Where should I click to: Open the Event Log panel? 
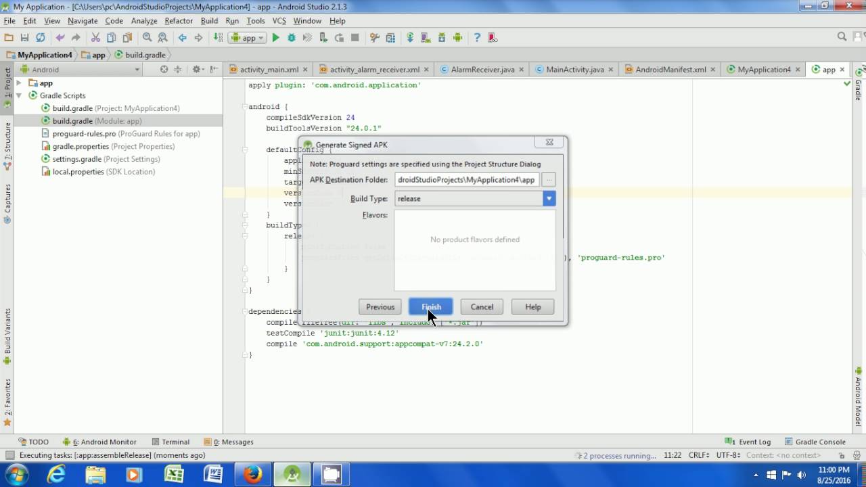coord(748,442)
